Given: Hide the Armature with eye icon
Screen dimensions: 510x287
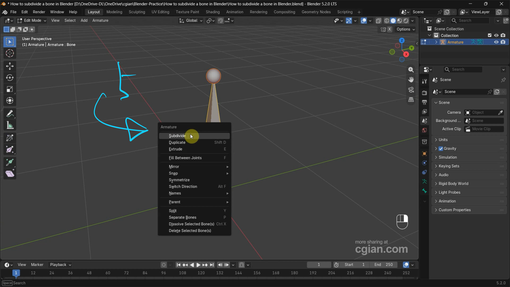Looking at the screenshot, I should click(x=497, y=42).
